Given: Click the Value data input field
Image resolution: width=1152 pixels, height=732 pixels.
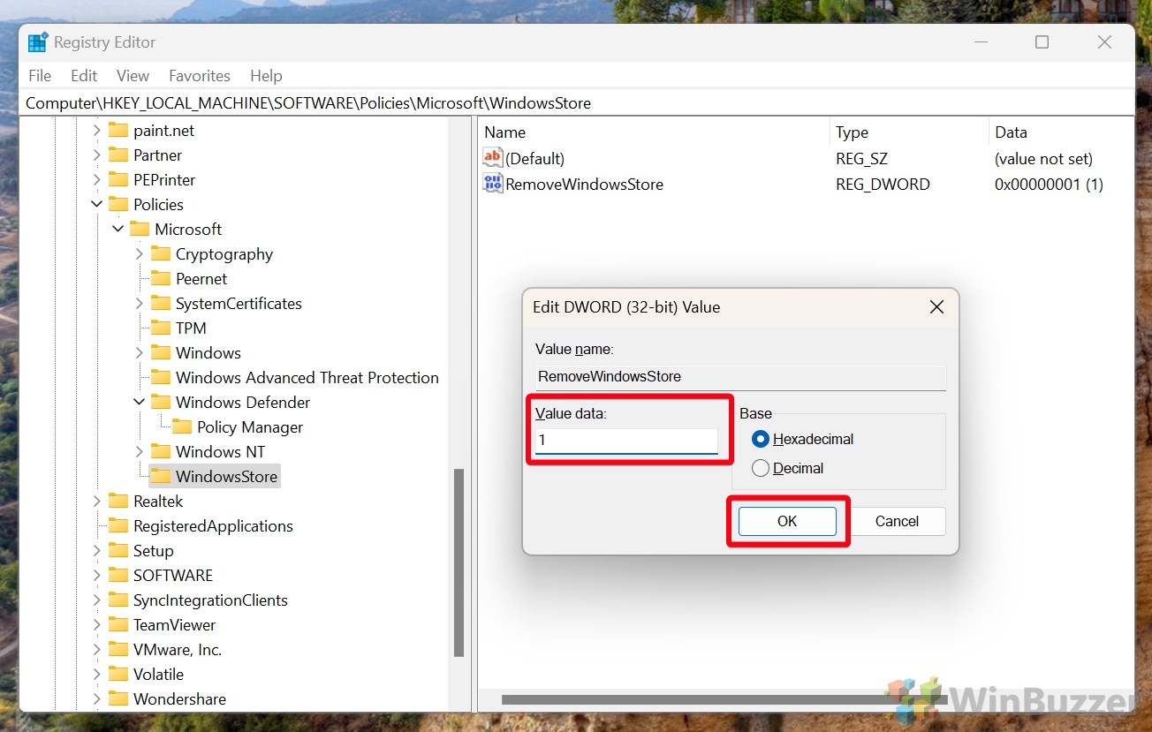Looking at the screenshot, I should tap(626, 441).
